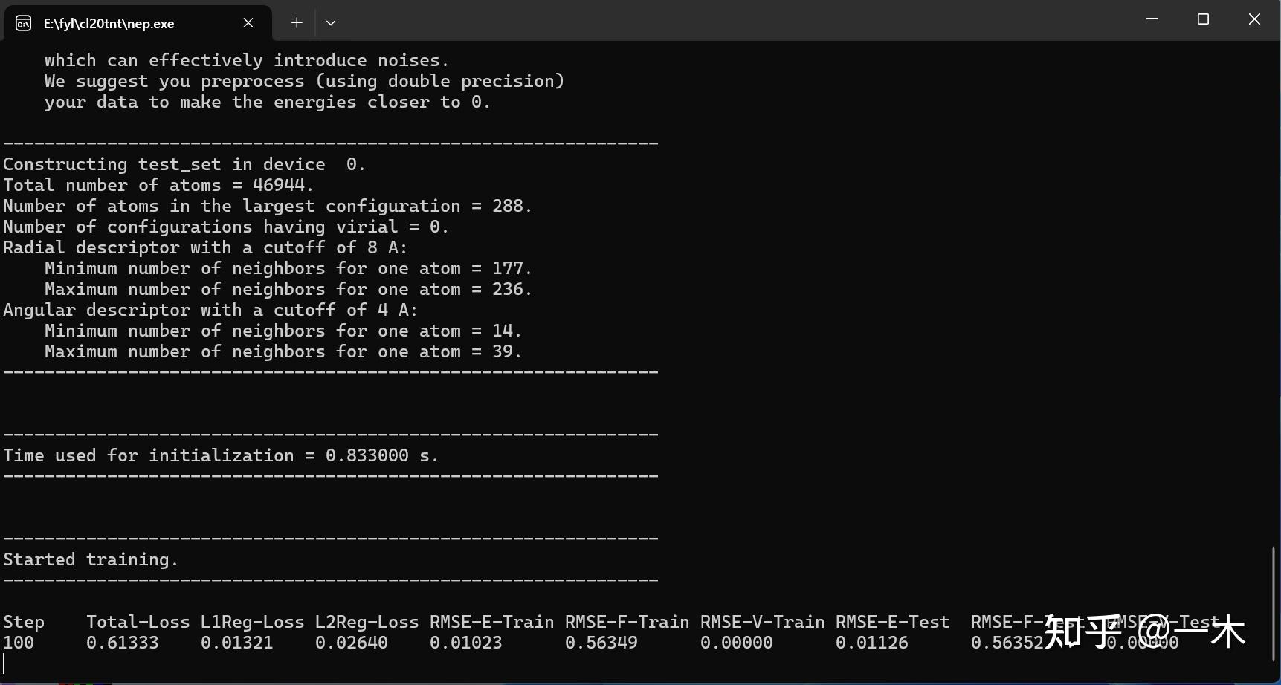This screenshot has height=685, width=1281.
Task: Click the RMSE-E-Train column header
Action: click(491, 622)
